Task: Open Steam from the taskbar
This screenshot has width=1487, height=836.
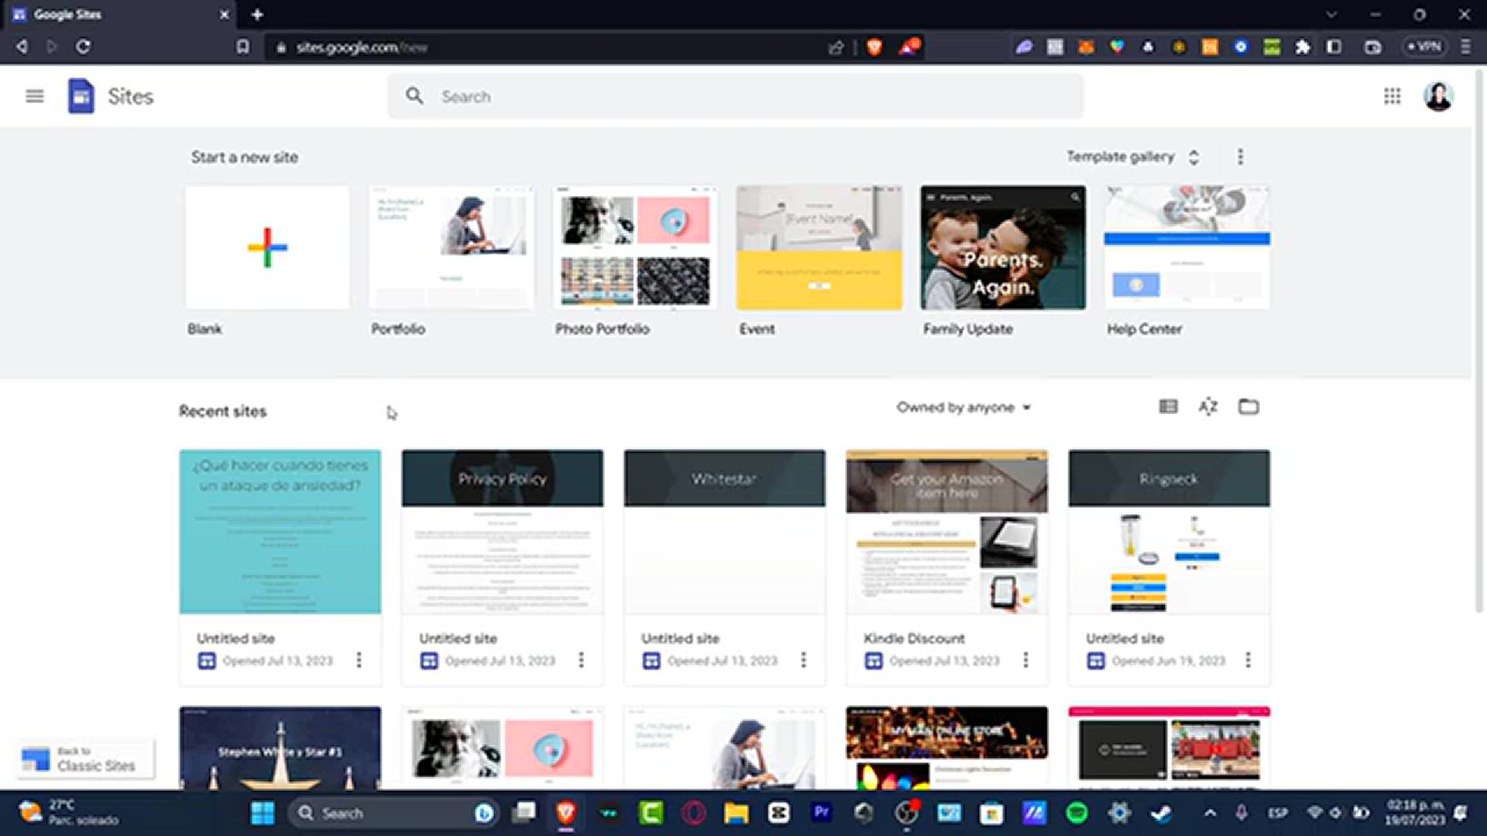Action: (1160, 813)
